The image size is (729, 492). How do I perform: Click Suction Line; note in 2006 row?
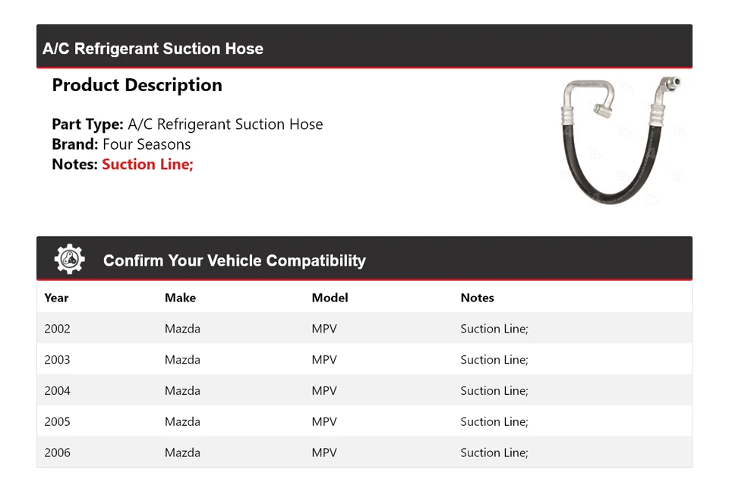[494, 453]
